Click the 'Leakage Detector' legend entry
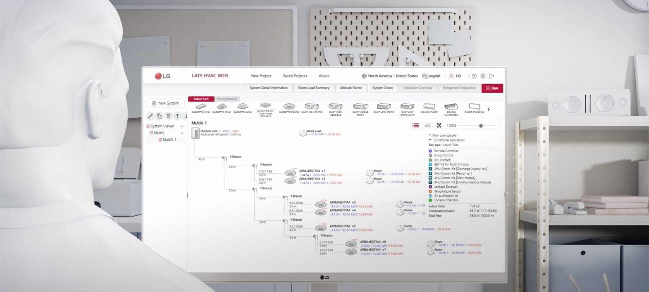649x292 pixels. [443, 187]
